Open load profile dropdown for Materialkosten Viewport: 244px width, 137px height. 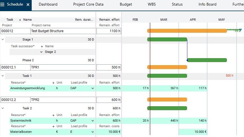click(93, 132)
